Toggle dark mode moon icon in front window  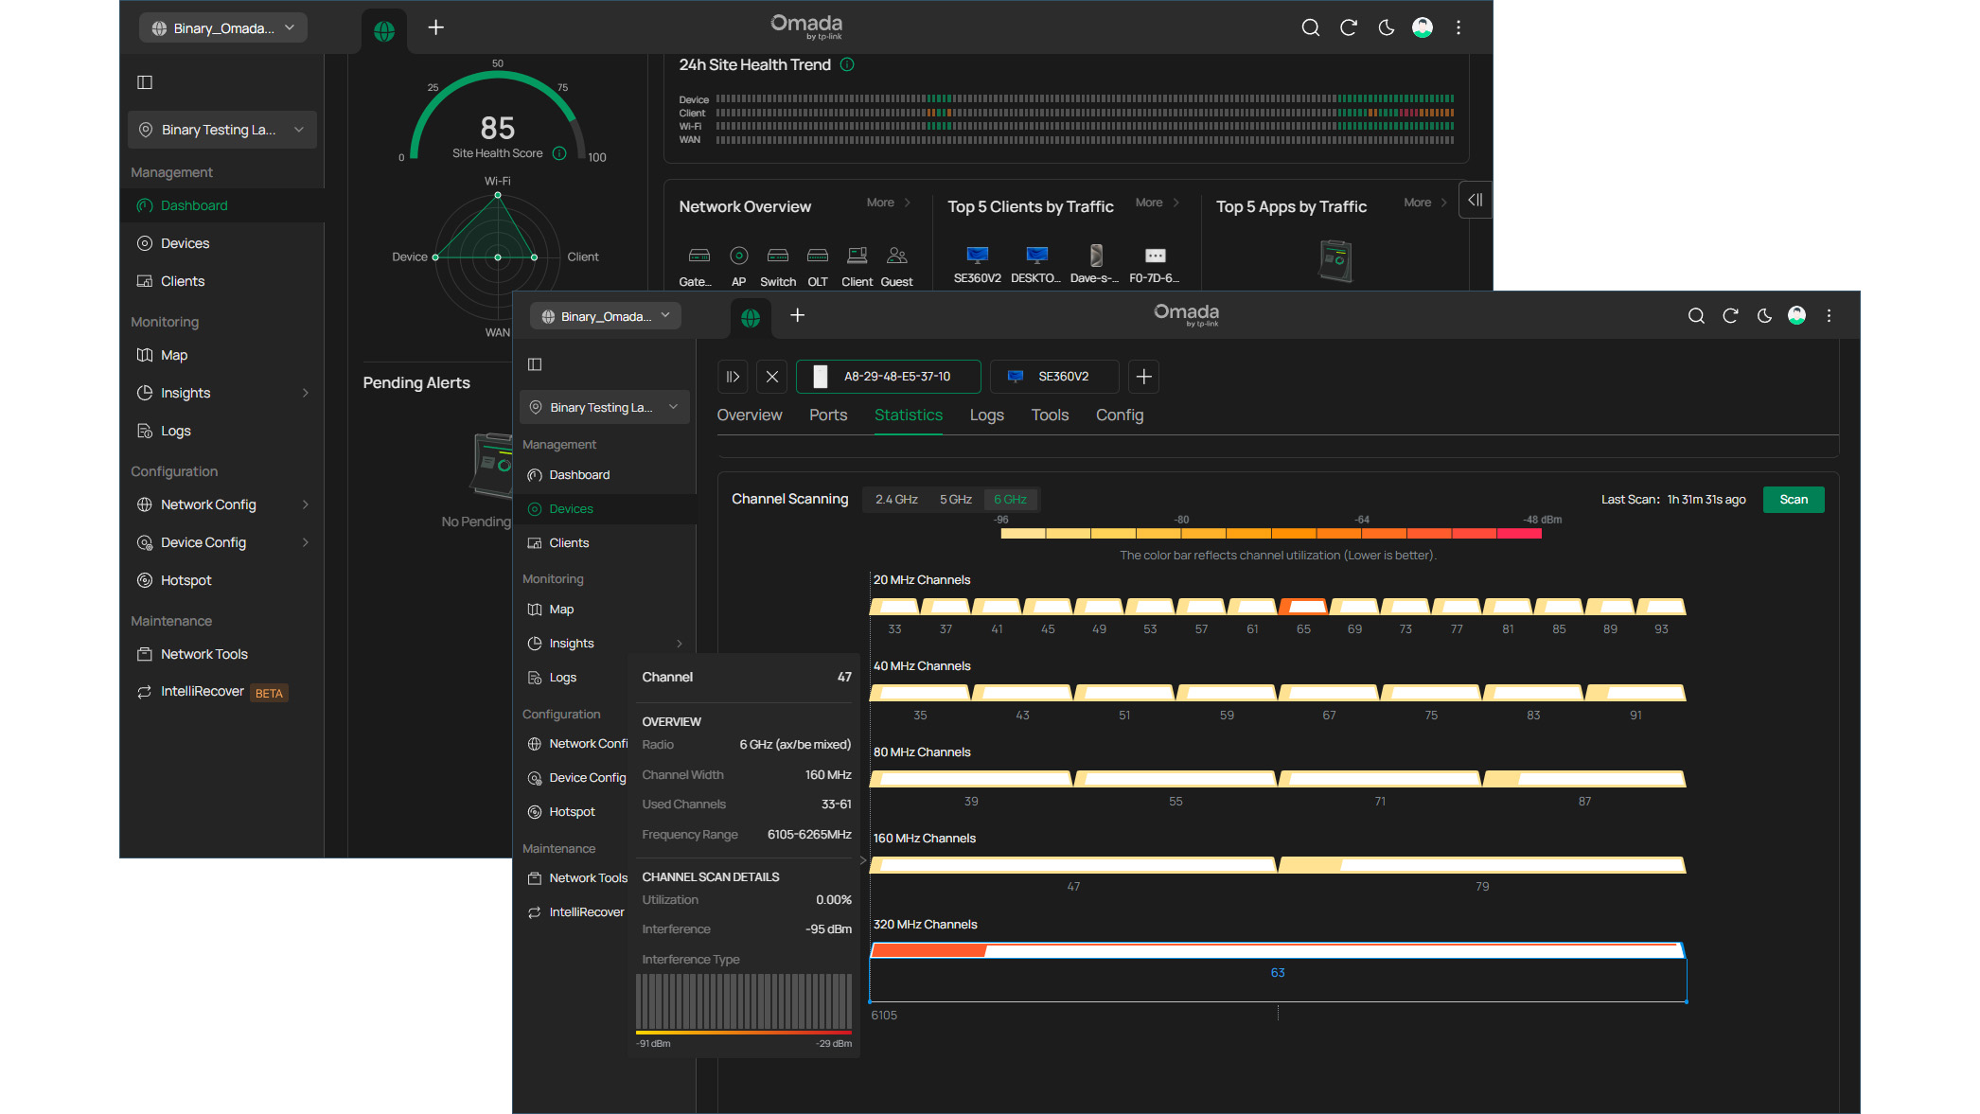pyautogui.click(x=1764, y=316)
